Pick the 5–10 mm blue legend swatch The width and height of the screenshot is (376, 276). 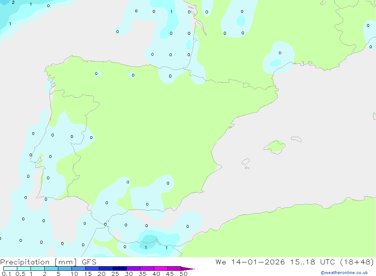[65, 268]
